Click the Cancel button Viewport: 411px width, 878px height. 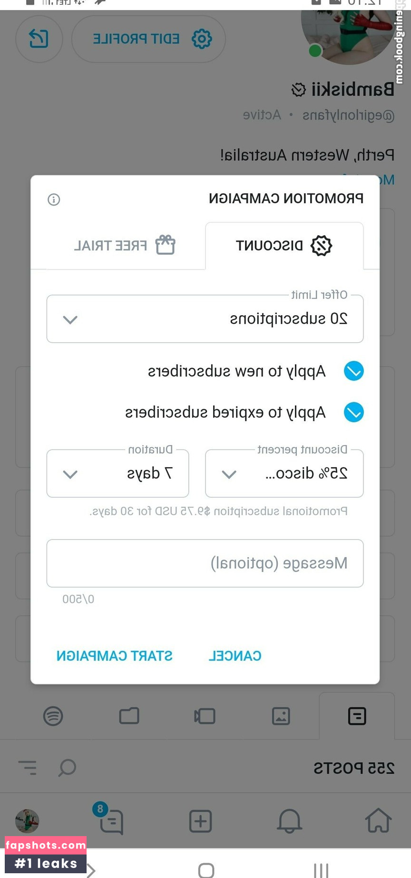click(235, 656)
